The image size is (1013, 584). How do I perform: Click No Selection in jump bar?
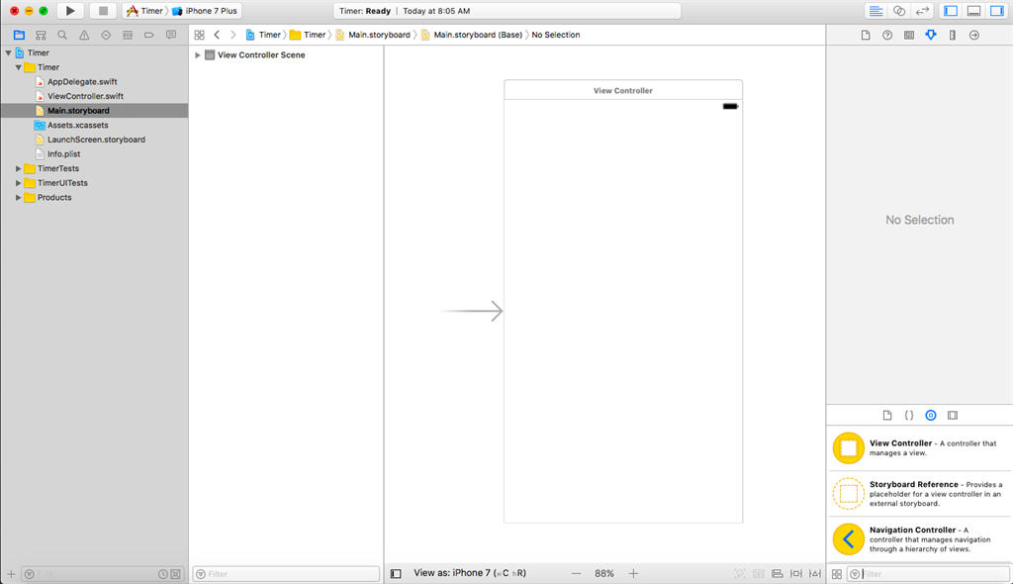556,35
